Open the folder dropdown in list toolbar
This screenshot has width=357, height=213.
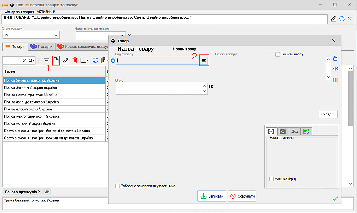[x=84, y=60]
